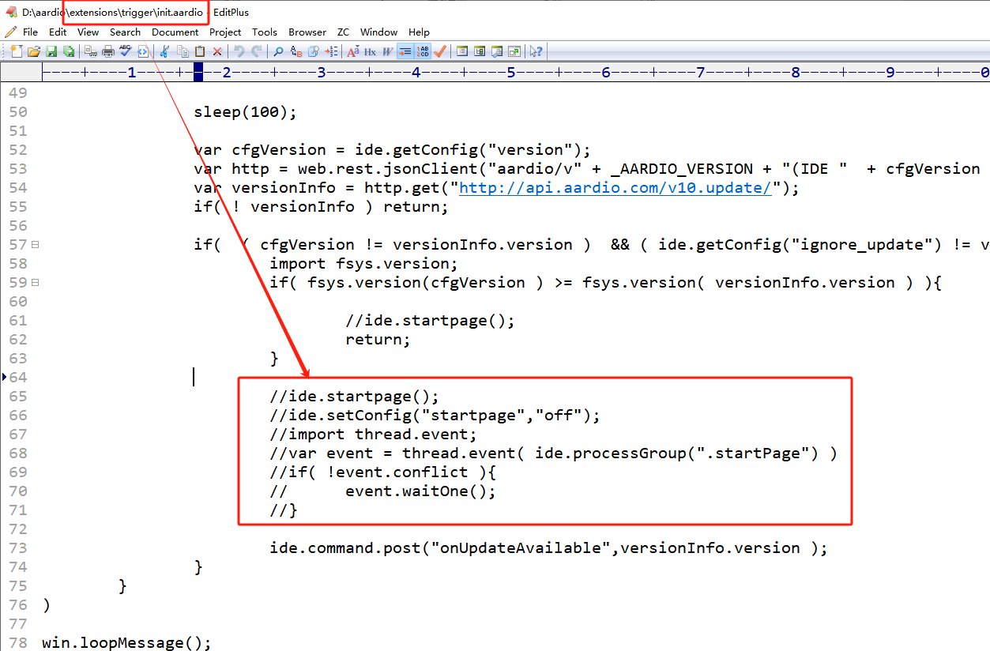
Task: Open the api.aardio.com v10.update link
Action: (615, 188)
